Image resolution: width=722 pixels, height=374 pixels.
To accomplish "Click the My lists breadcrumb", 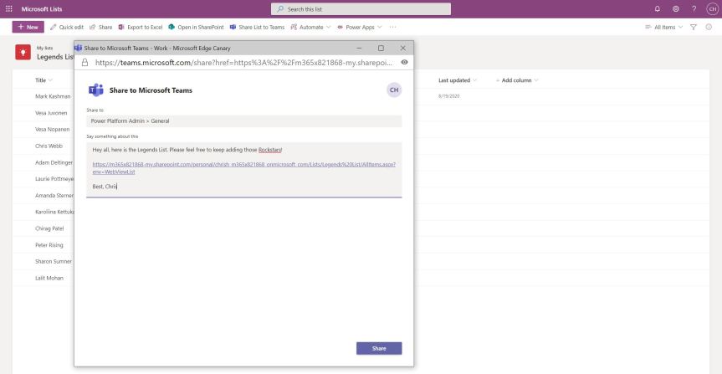I will tap(44, 48).
